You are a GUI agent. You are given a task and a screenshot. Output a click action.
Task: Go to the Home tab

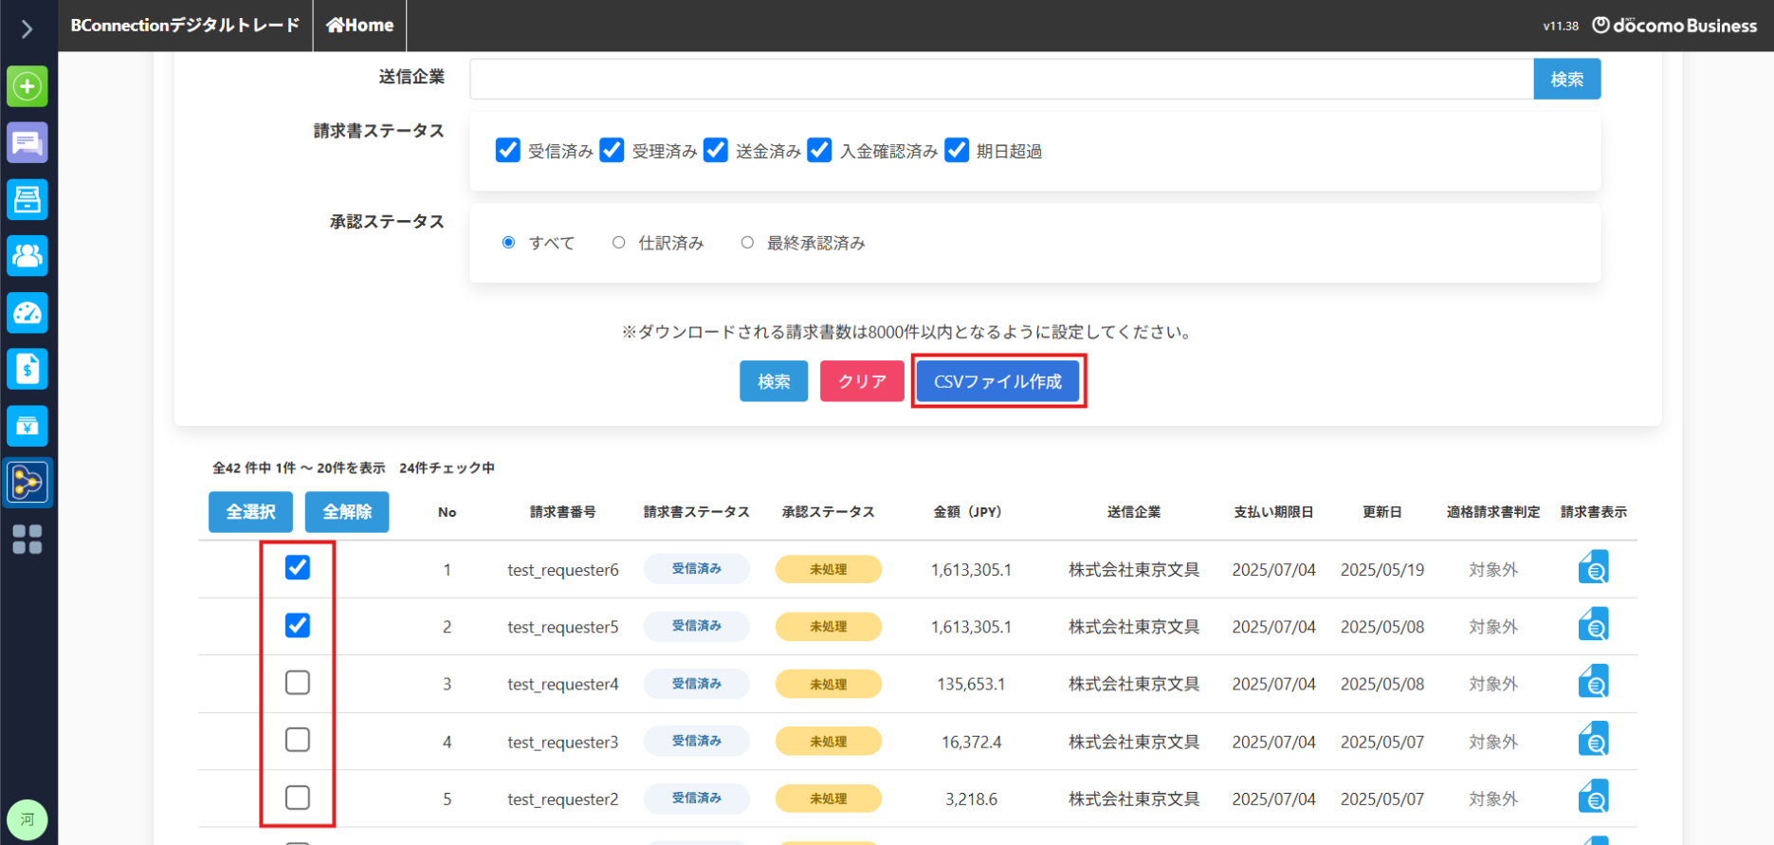pyautogui.click(x=360, y=26)
